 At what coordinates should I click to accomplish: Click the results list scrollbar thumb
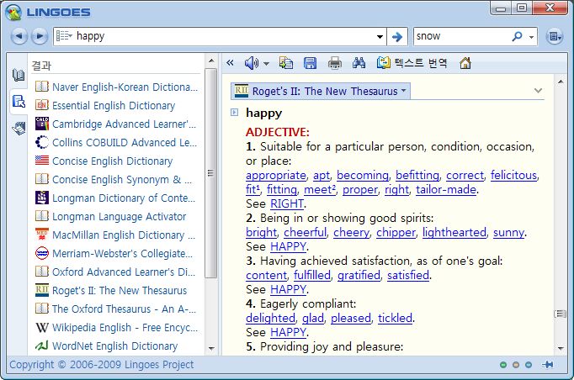tap(210, 173)
